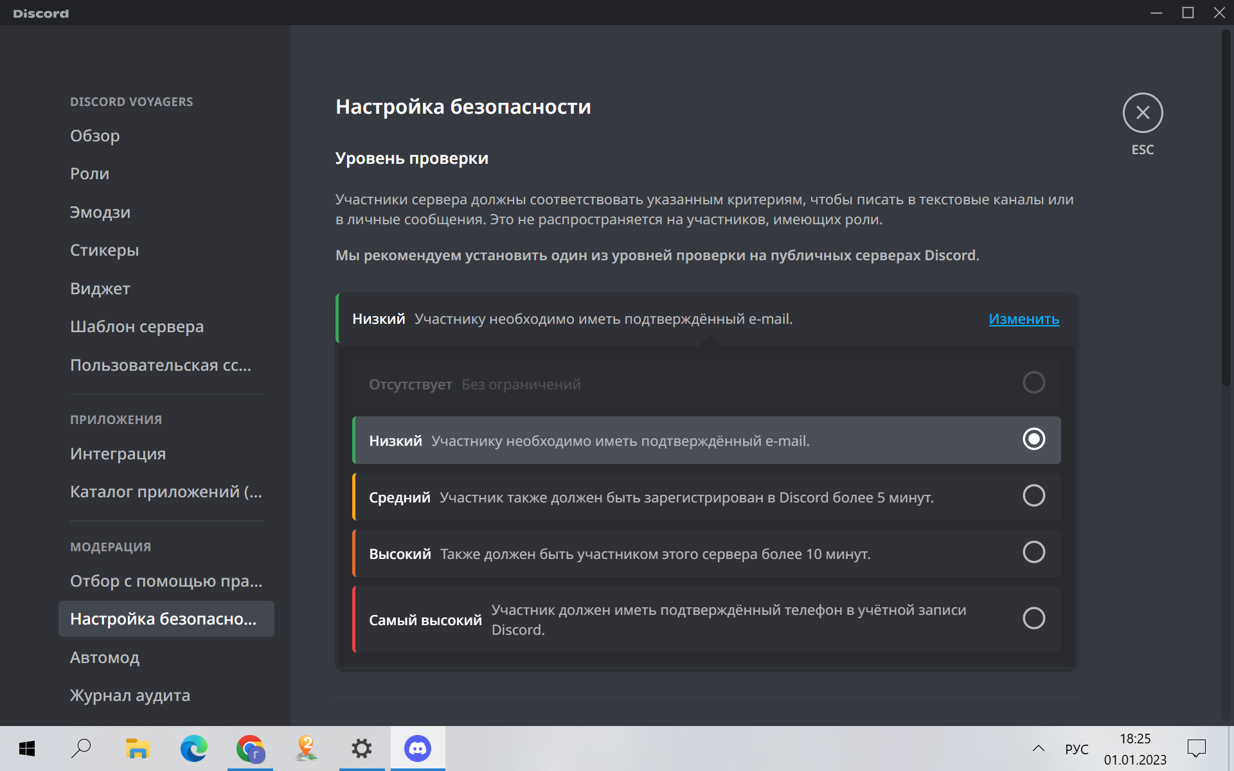Click the Отсутствует Без ограничений row
This screenshot has height=771, width=1234.
tap(706, 384)
